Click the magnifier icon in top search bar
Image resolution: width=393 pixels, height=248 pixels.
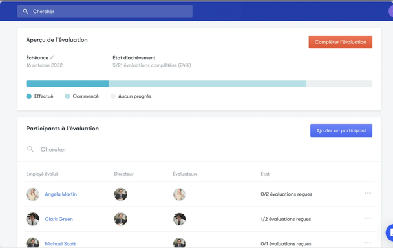pyautogui.click(x=25, y=11)
